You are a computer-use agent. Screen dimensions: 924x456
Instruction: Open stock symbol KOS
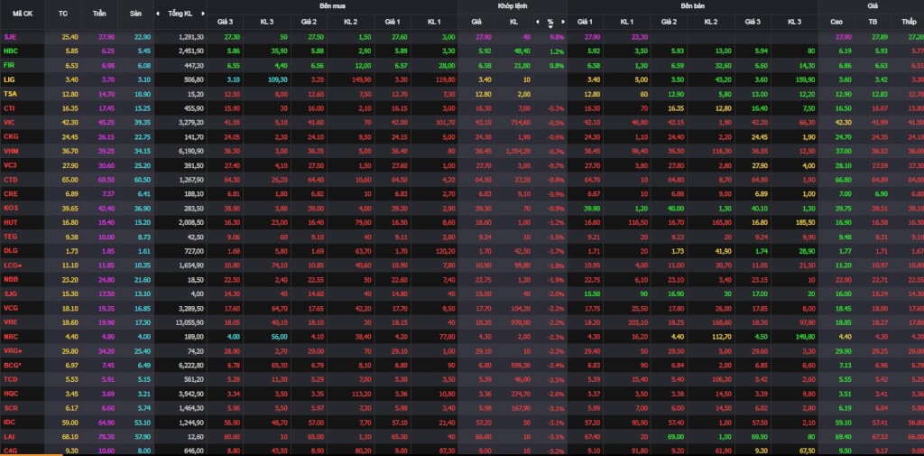pos(11,208)
